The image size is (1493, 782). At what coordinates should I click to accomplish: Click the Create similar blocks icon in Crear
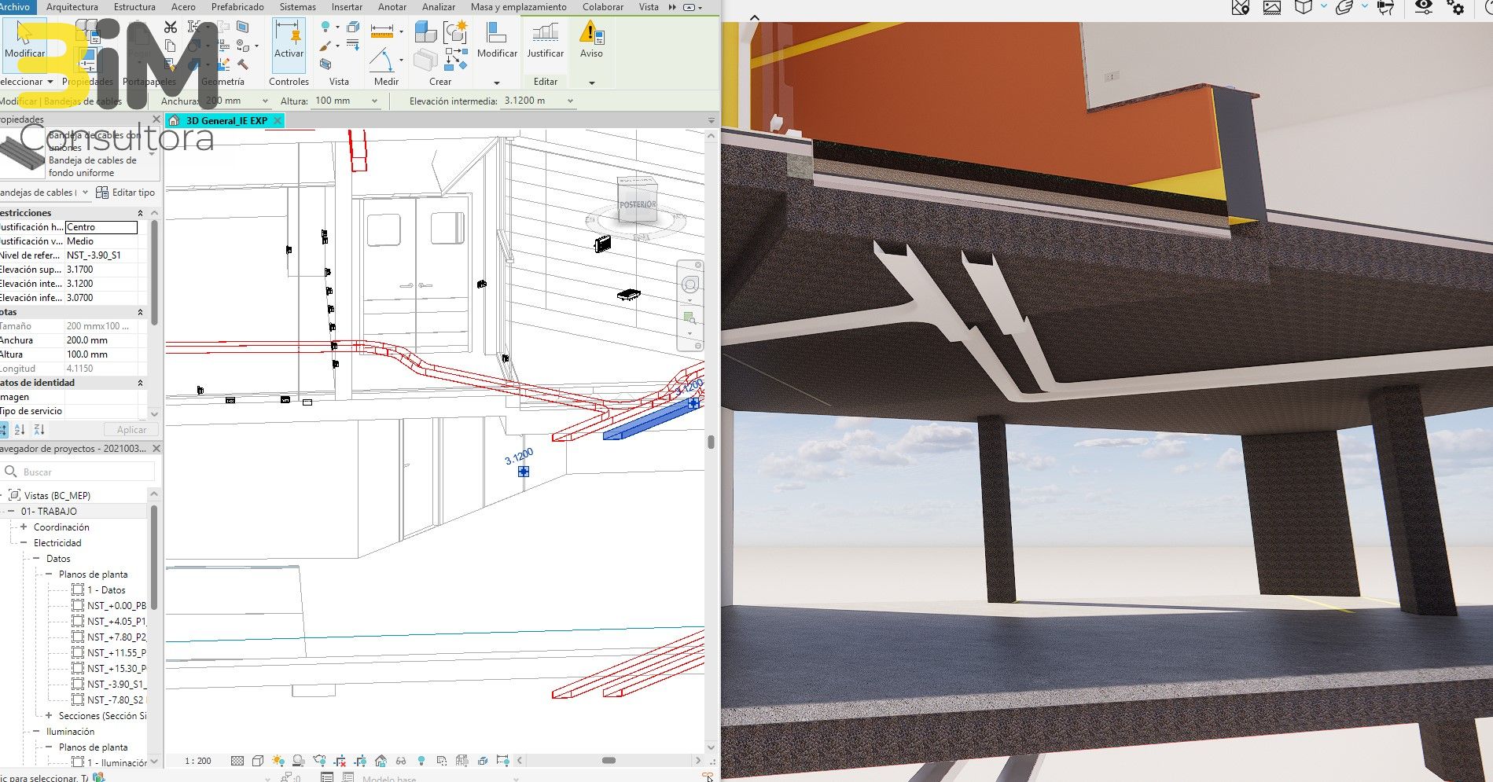click(425, 32)
